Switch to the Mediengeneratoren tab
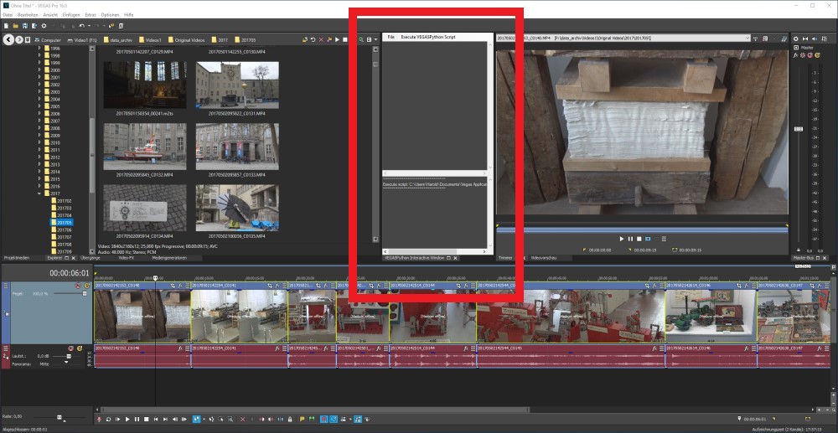This screenshot has height=433, width=838. point(169,258)
